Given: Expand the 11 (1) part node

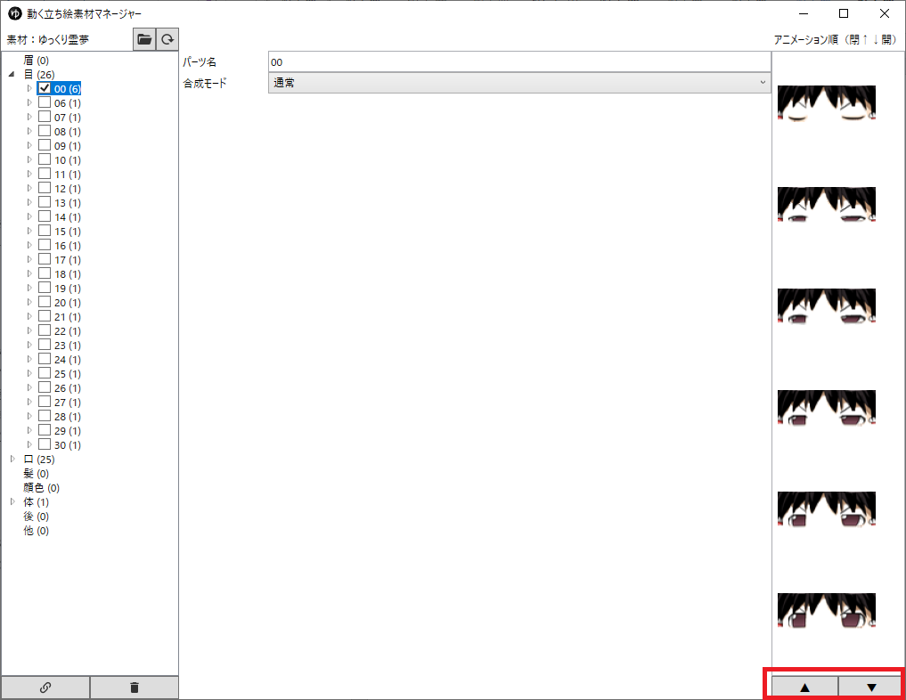Looking at the screenshot, I should [x=29, y=174].
